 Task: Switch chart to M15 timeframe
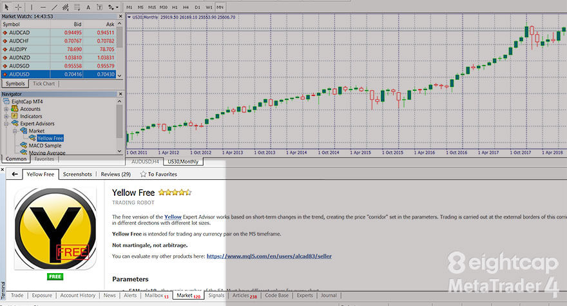[152, 7]
